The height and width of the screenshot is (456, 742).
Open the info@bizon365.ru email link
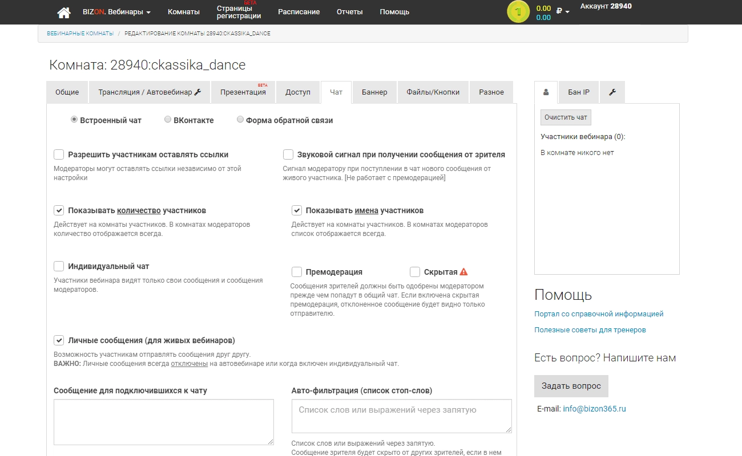(x=594, y=409)
